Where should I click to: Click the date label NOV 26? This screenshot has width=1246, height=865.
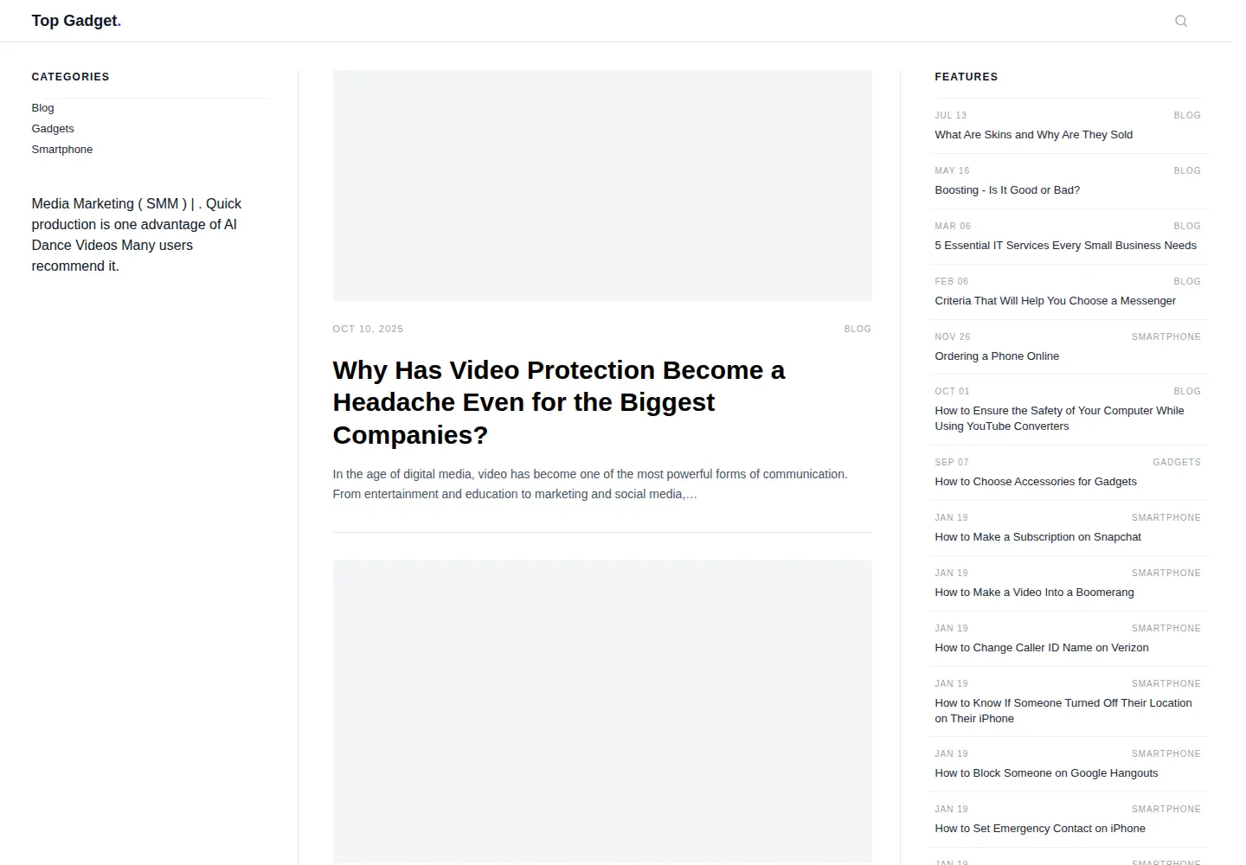pos(953,336)
